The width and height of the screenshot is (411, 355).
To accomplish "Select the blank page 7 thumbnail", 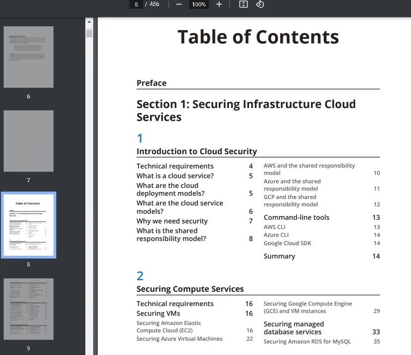I will [29, 141].
